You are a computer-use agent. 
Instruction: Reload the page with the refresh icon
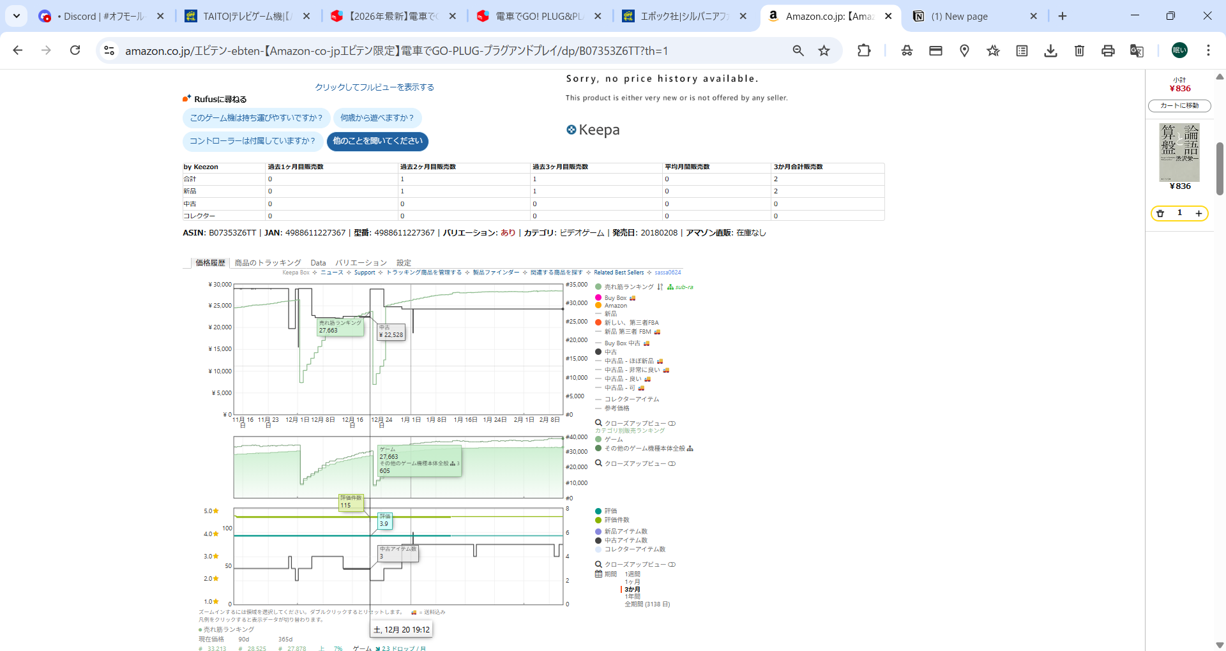75,50
